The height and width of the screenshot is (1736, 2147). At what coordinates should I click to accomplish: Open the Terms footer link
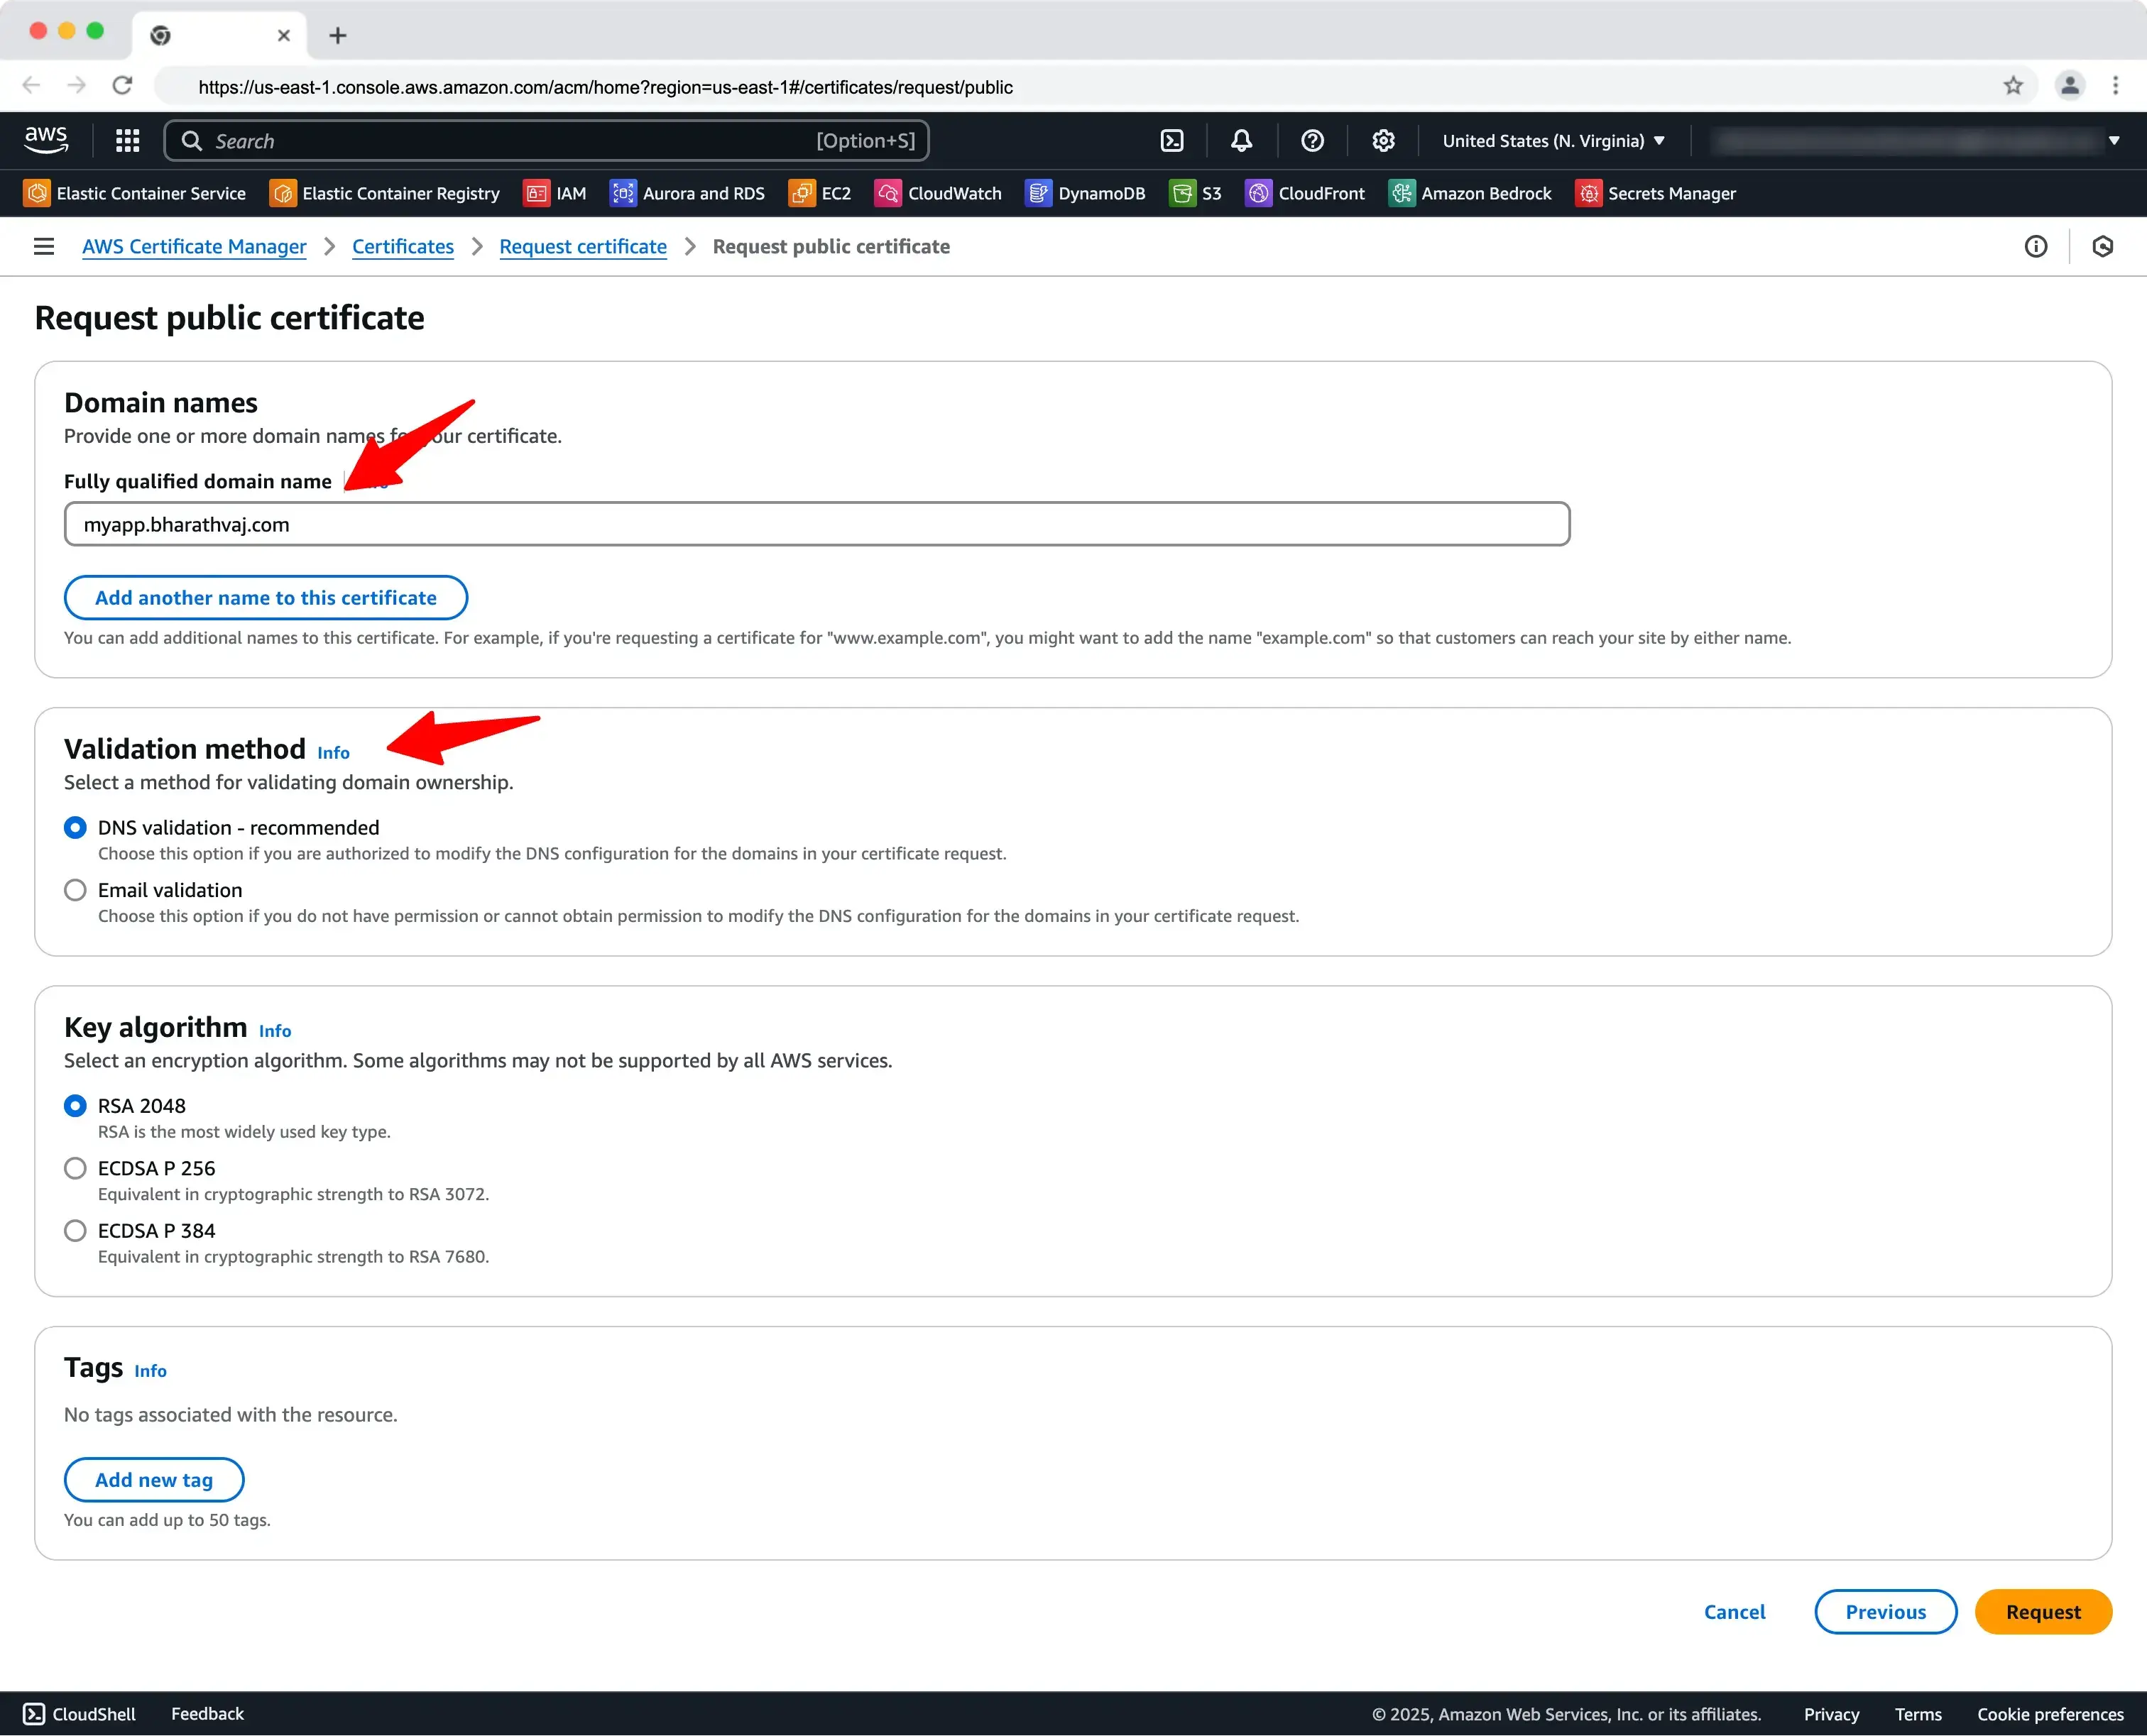coord(1917,1713)
